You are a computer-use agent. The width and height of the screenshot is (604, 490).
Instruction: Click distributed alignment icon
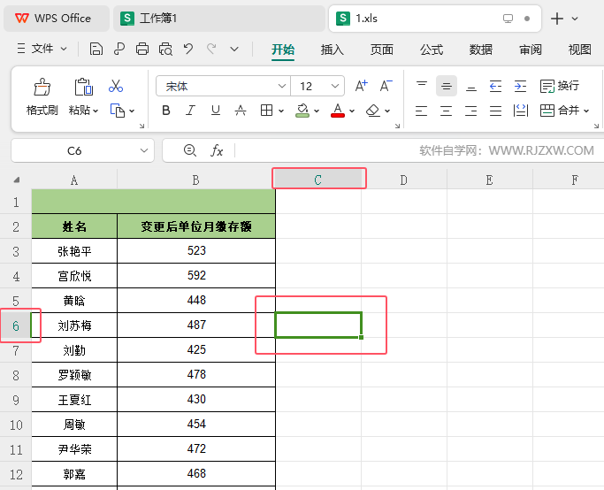[x=520, y=111]
